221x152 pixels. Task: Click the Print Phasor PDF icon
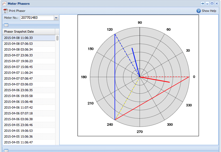click(6, 11)
